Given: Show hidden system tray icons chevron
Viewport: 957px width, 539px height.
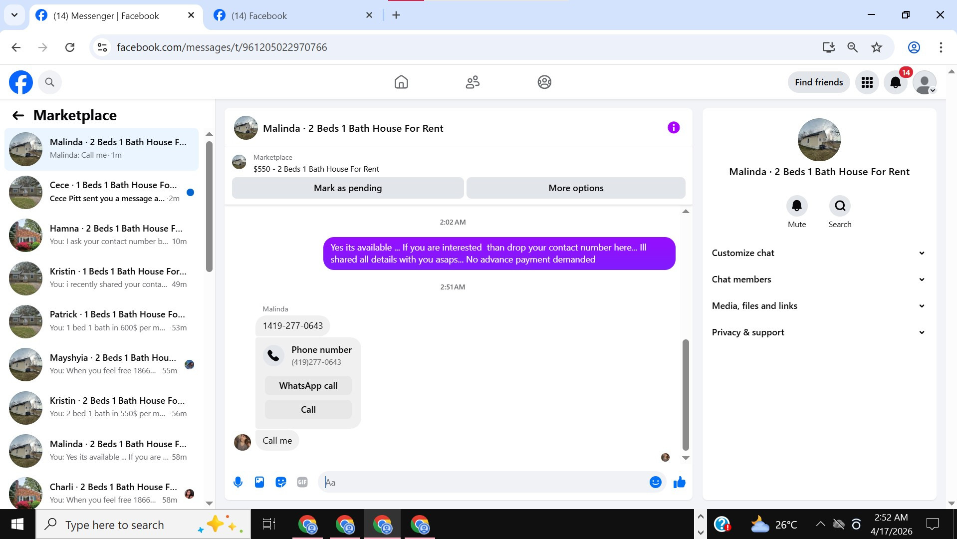Looking at the screenshot, I should point(820,524).
